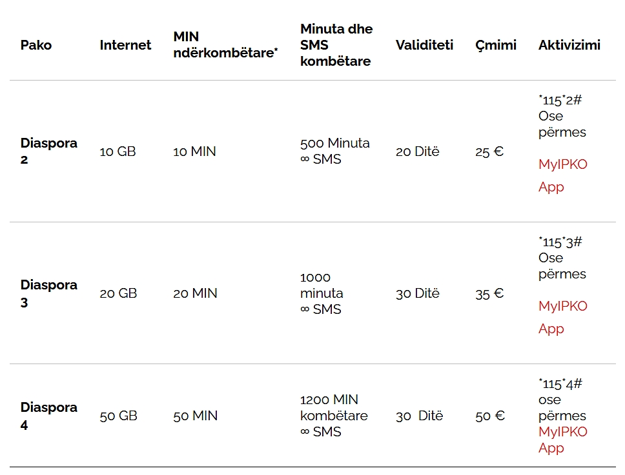Click the *115*3# activation code

pyautogui.click(x=560, y=242)
